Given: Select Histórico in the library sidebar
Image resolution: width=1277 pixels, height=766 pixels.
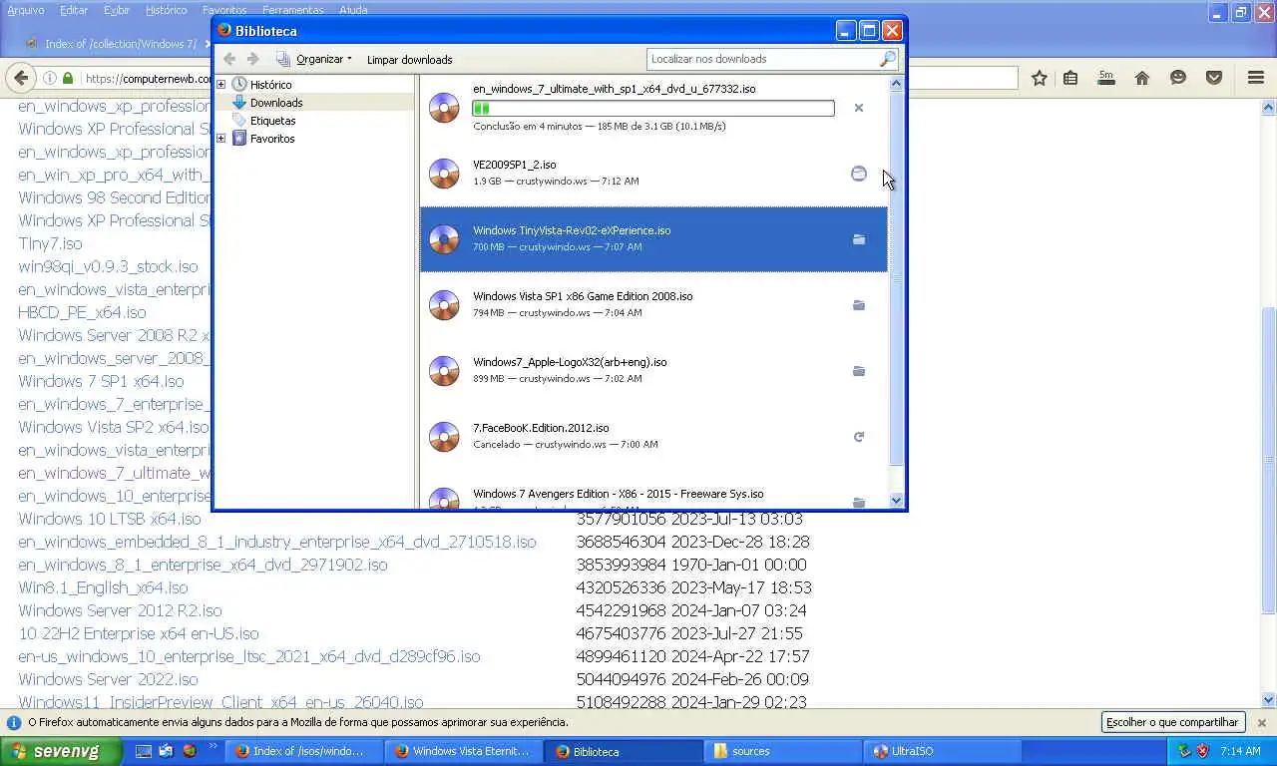Looking at the screenshot, I should [x=270, y=85].
